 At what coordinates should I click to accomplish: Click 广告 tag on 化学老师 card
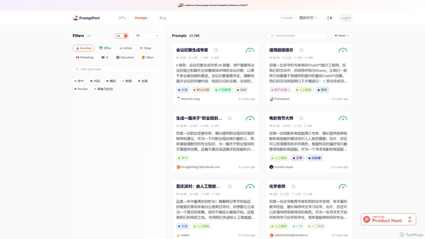298,226
